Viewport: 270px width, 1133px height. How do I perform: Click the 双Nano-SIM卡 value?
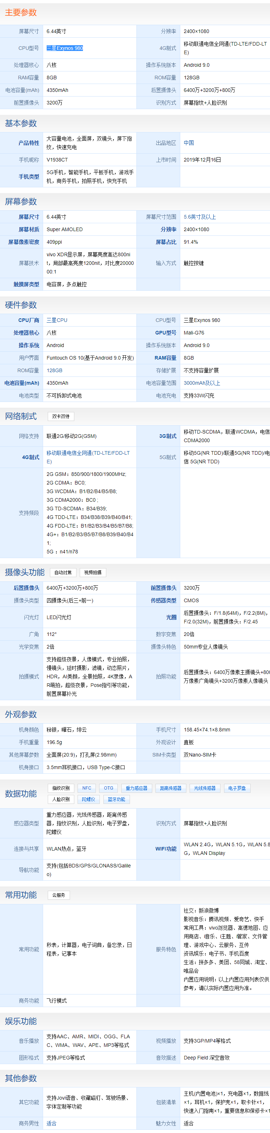(200, 755)
